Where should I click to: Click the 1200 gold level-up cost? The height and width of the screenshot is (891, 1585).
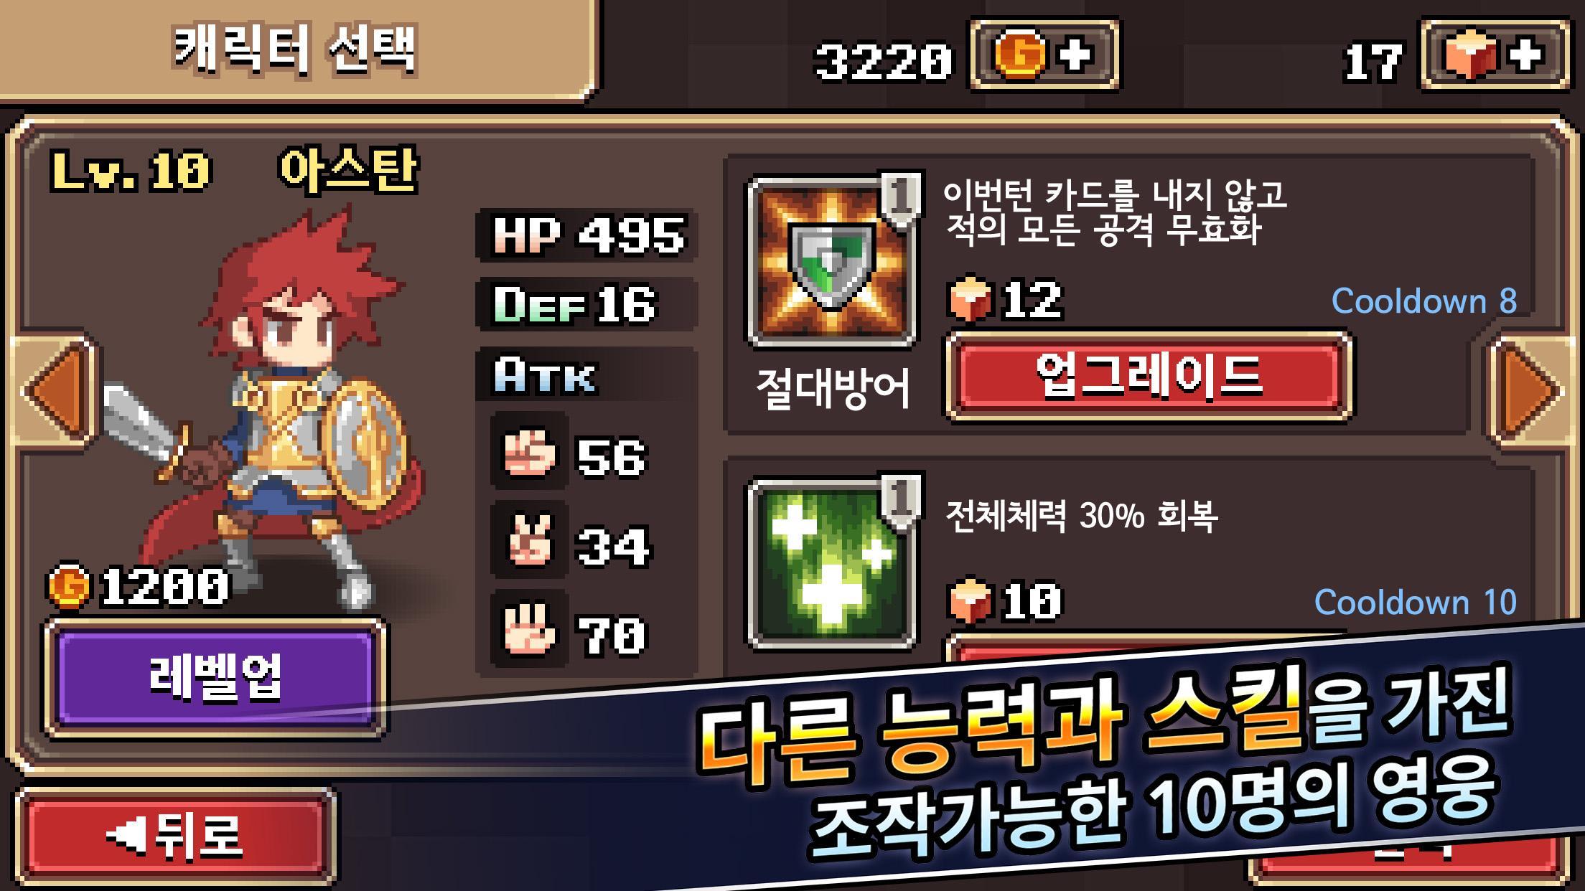[x=139, y=586]
